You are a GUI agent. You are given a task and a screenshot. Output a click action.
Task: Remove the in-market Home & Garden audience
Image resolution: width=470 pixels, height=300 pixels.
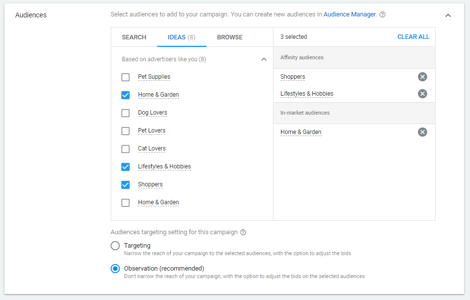coord(423,132)
